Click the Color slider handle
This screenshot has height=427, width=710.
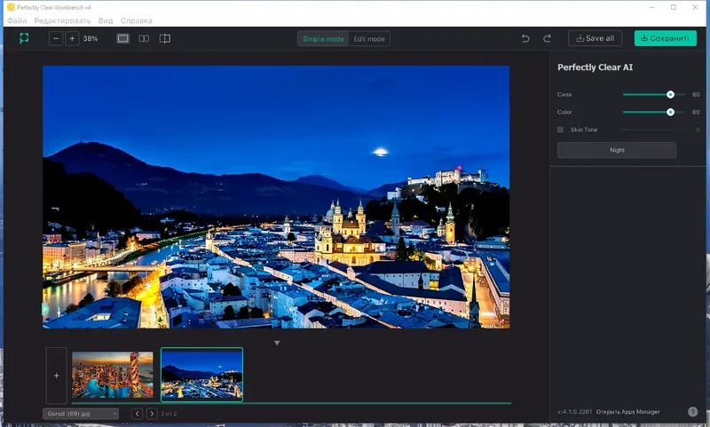670,112
